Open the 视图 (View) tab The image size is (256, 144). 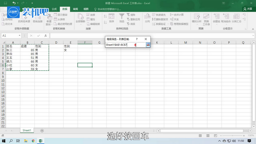(86, 9)
